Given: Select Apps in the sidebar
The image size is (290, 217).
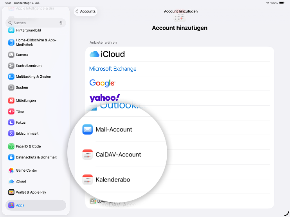Looking at the screenshot, I should [20, 205].
